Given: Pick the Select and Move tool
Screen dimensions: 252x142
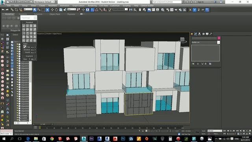Looking at the screenshot, I should point(52,10).
